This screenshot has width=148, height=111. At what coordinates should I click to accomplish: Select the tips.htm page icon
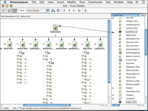[87, 44]
